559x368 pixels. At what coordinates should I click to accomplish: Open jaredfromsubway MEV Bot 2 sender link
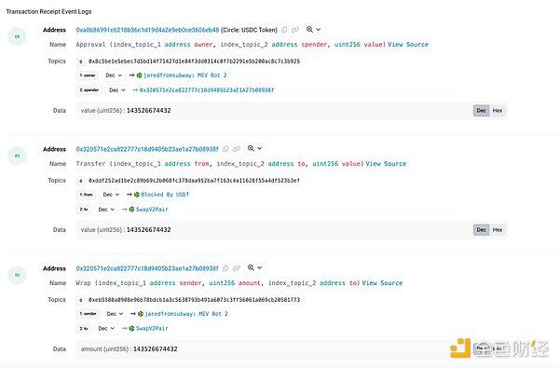[186, 314]
